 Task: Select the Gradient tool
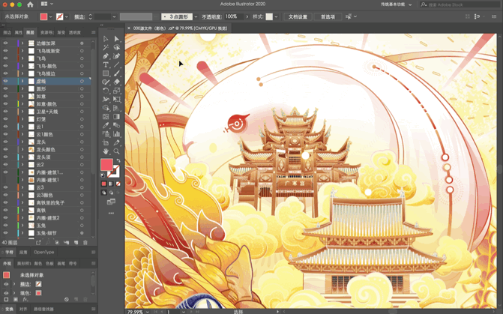click(x=116, y=117)
